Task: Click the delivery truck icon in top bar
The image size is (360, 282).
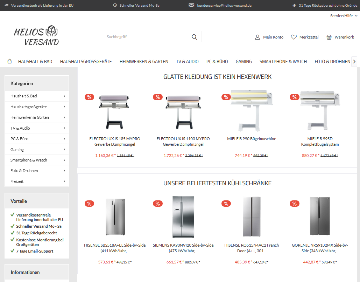Action: 7,5
